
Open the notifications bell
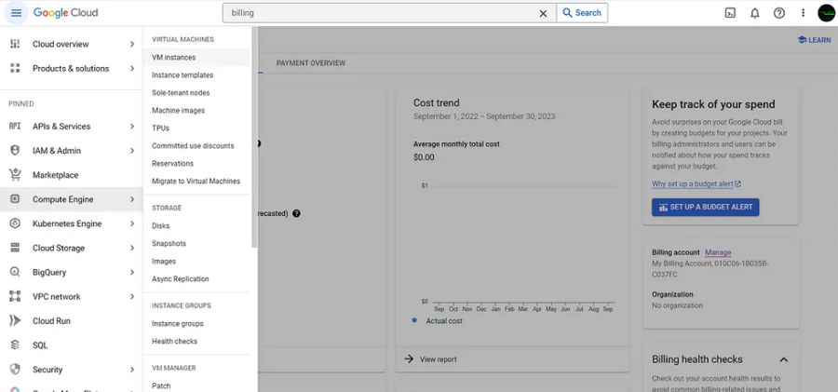(754, 13)
